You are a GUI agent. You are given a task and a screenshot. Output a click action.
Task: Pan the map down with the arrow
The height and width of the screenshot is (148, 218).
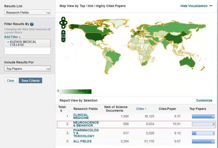(63, 27)
